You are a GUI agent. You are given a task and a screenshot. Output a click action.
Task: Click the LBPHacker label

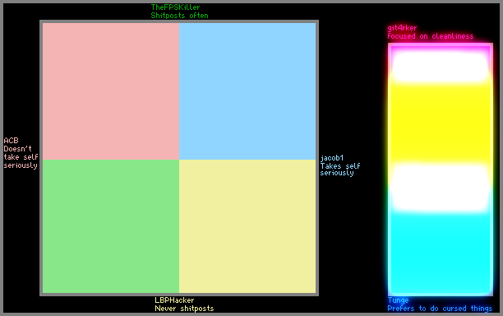point(174,300)
